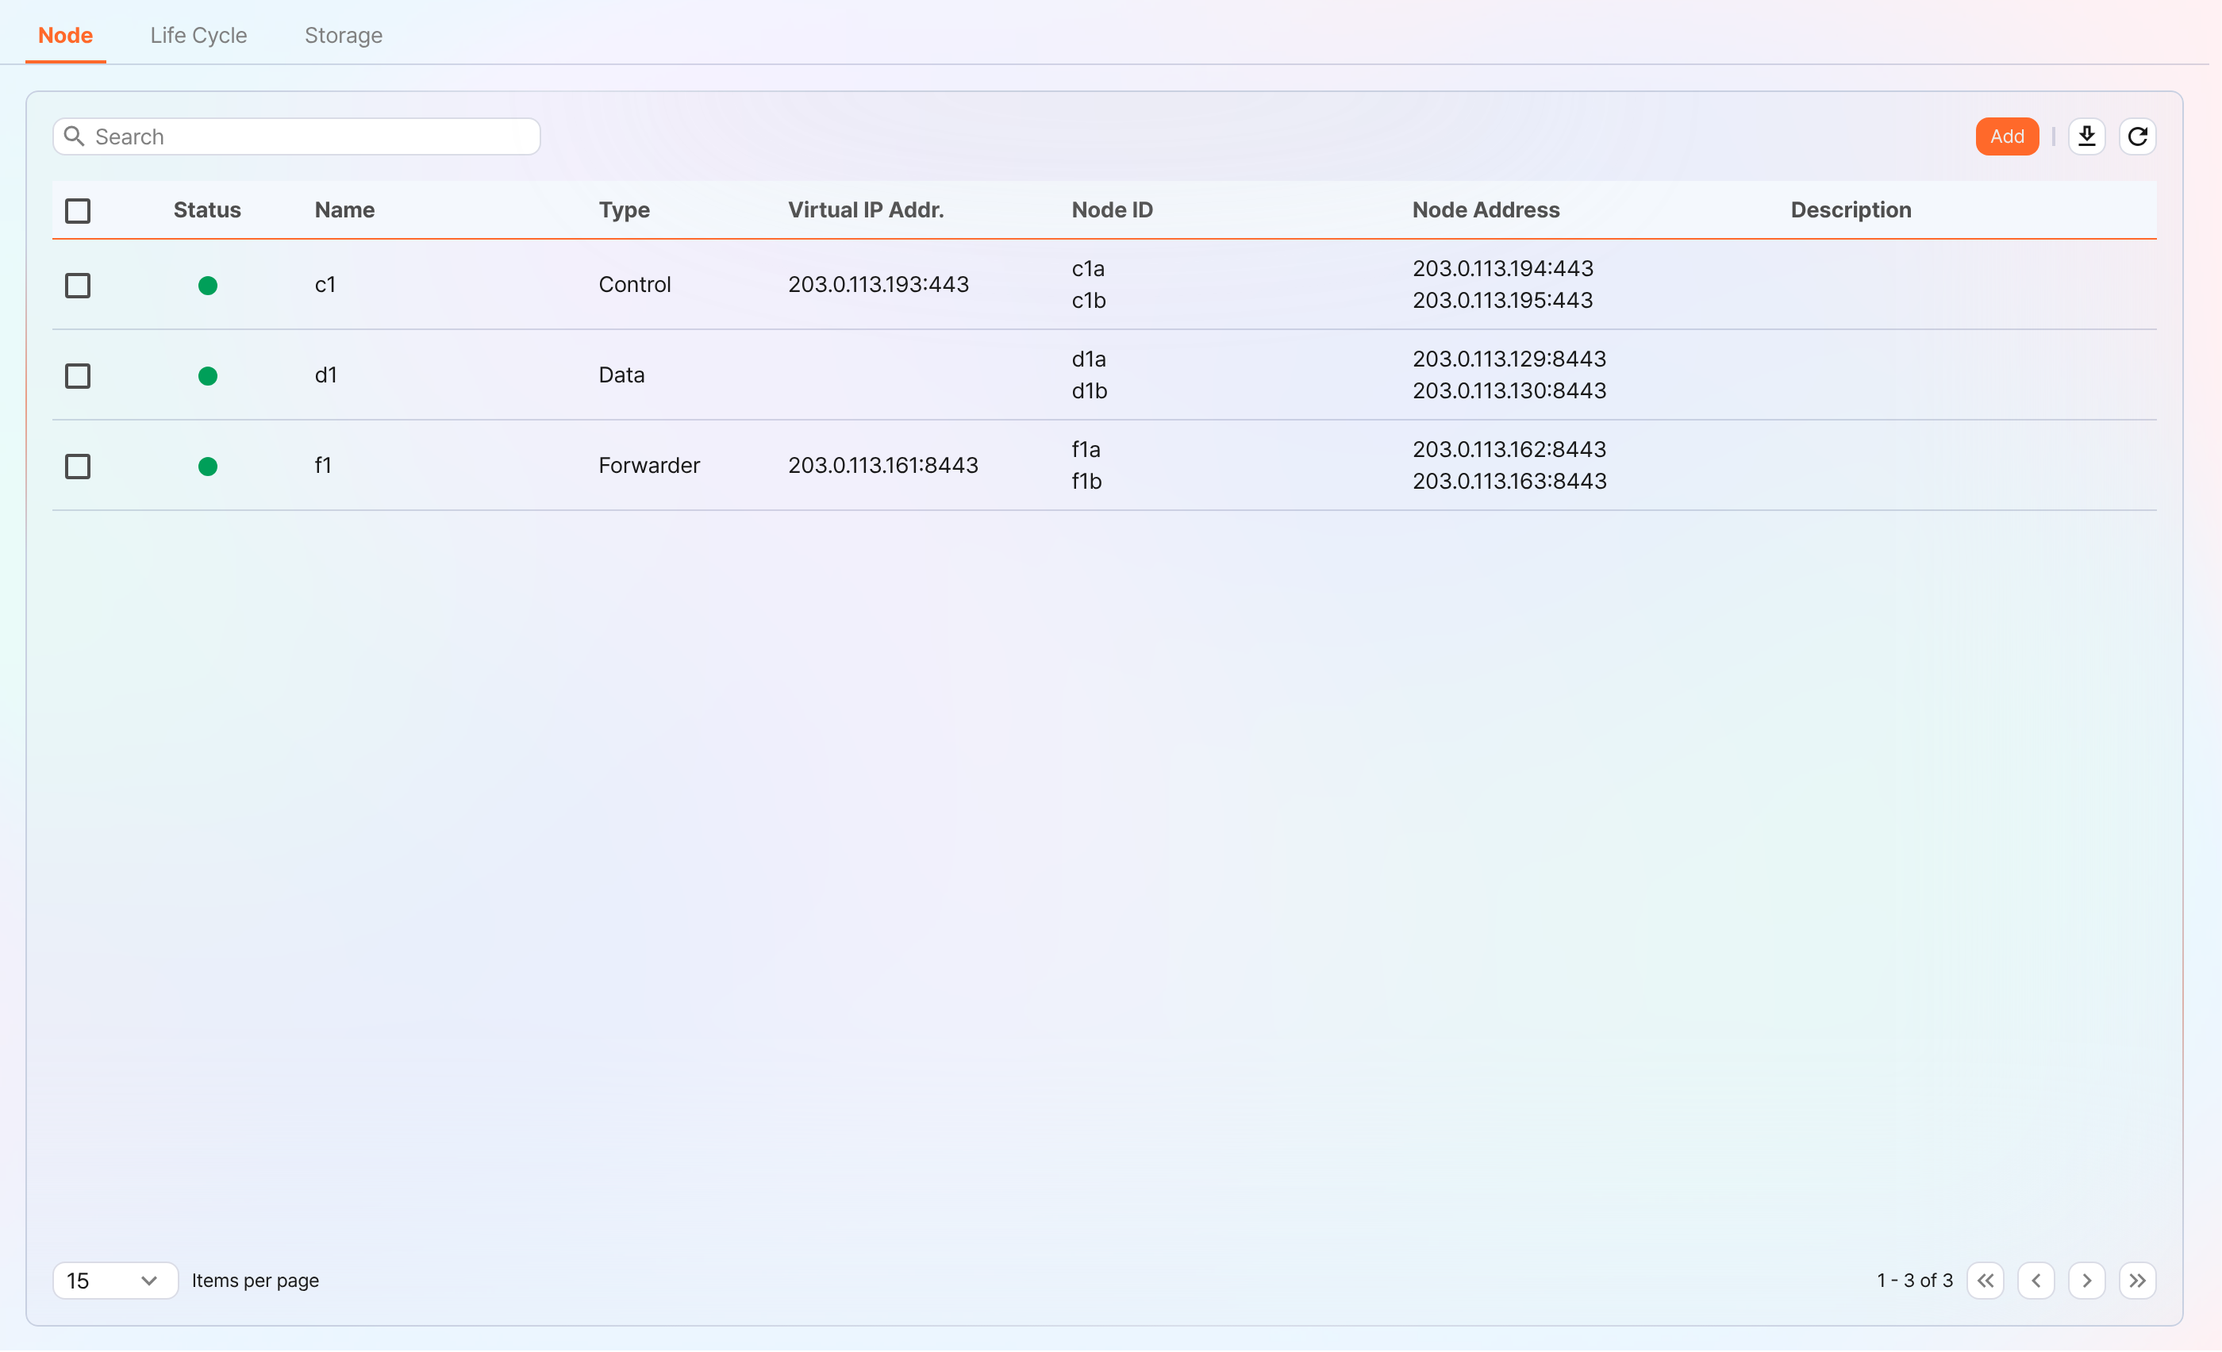Click node address 203.0.113.130:8443
The height and width of the screenshot is (1352, 2222).
(x=1509, y=390)
